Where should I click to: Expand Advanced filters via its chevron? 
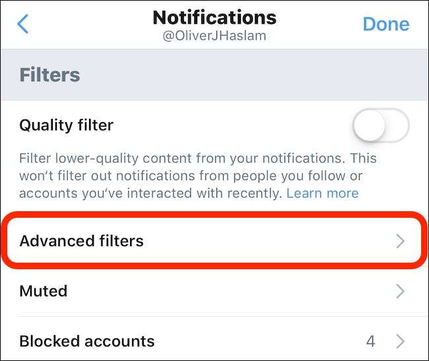pos(400,242)
